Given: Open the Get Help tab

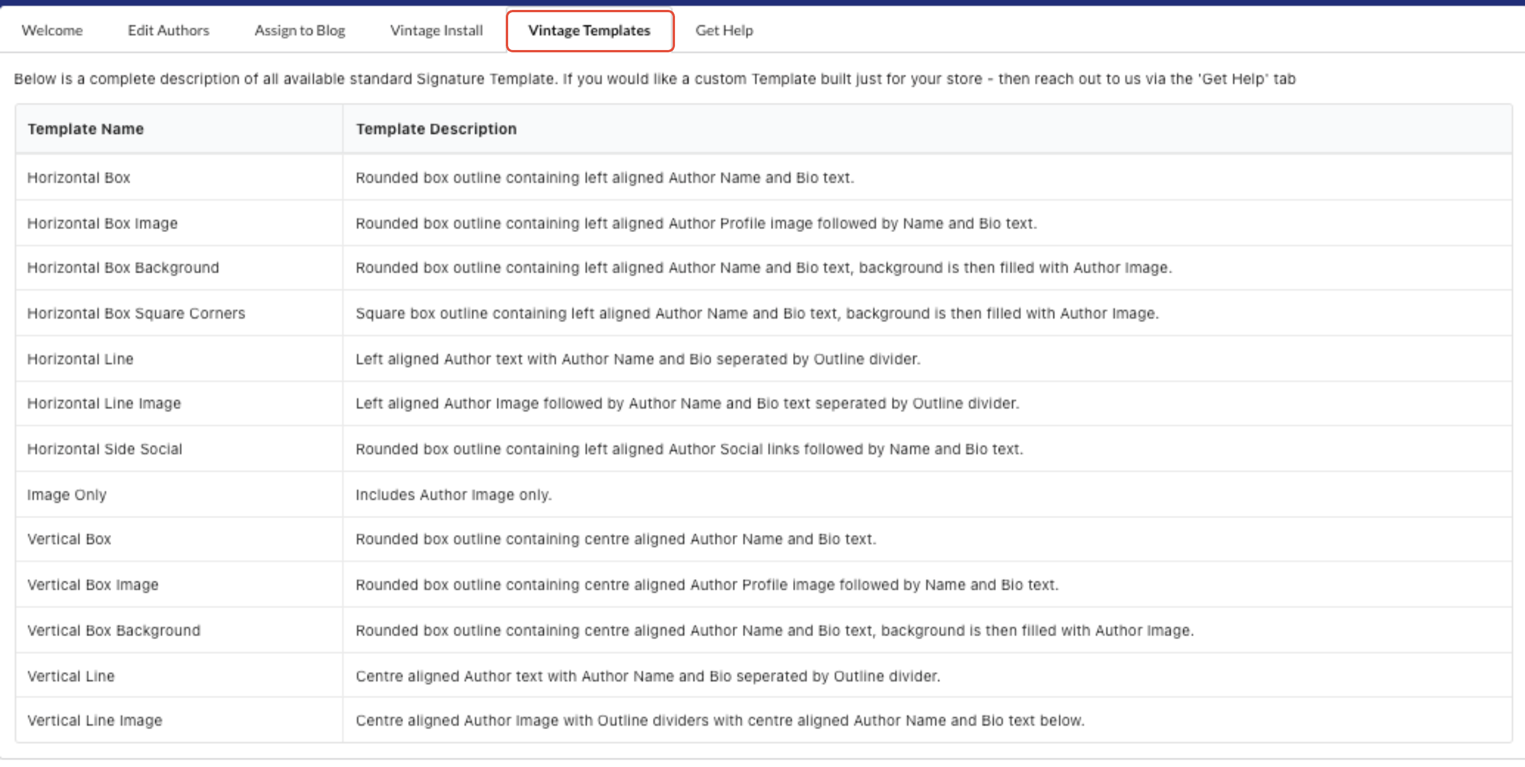Looking at the screenshot, I should click(x=723, y=30).
